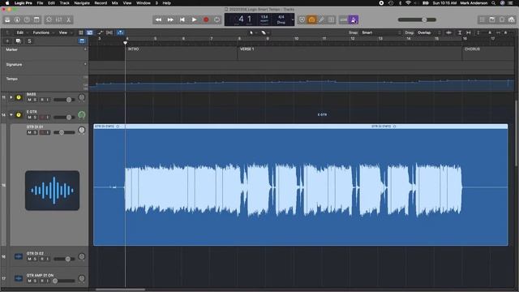Open the Snap Smart pop-up menu
519x292 pixels.
pyautogui.click(x=380, y=32)
